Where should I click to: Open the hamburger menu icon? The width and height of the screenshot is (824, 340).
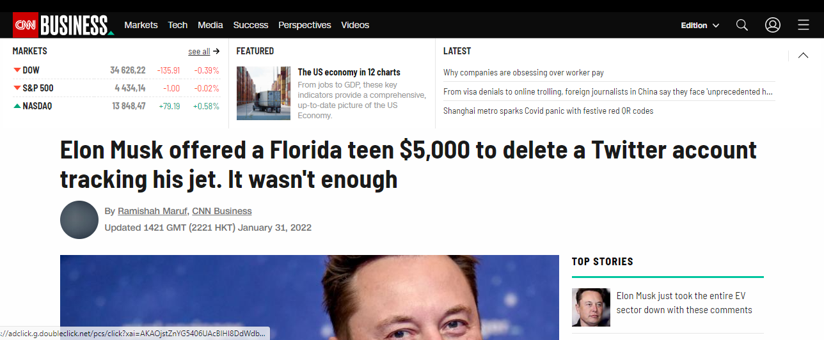[x=804, y=25]
